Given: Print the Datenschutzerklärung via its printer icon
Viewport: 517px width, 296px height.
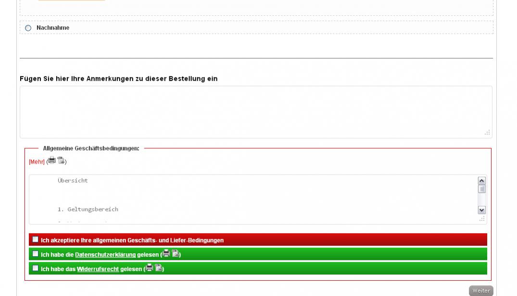Looking at the screenshot, I should [x=166, y=254].
